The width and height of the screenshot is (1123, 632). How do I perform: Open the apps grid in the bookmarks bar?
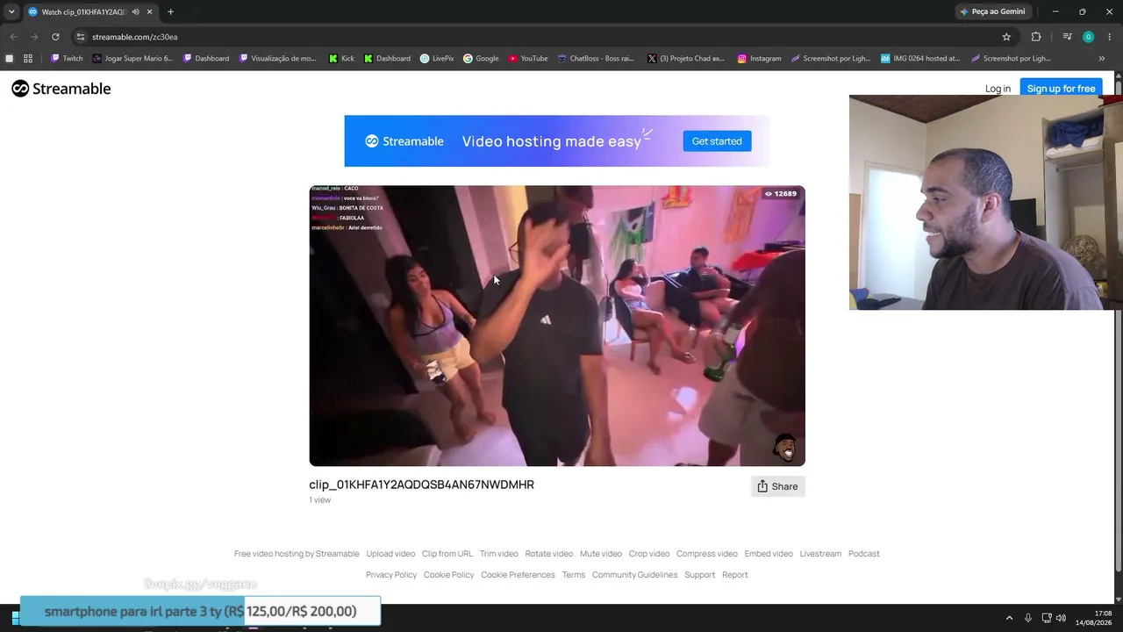point(28,59)
